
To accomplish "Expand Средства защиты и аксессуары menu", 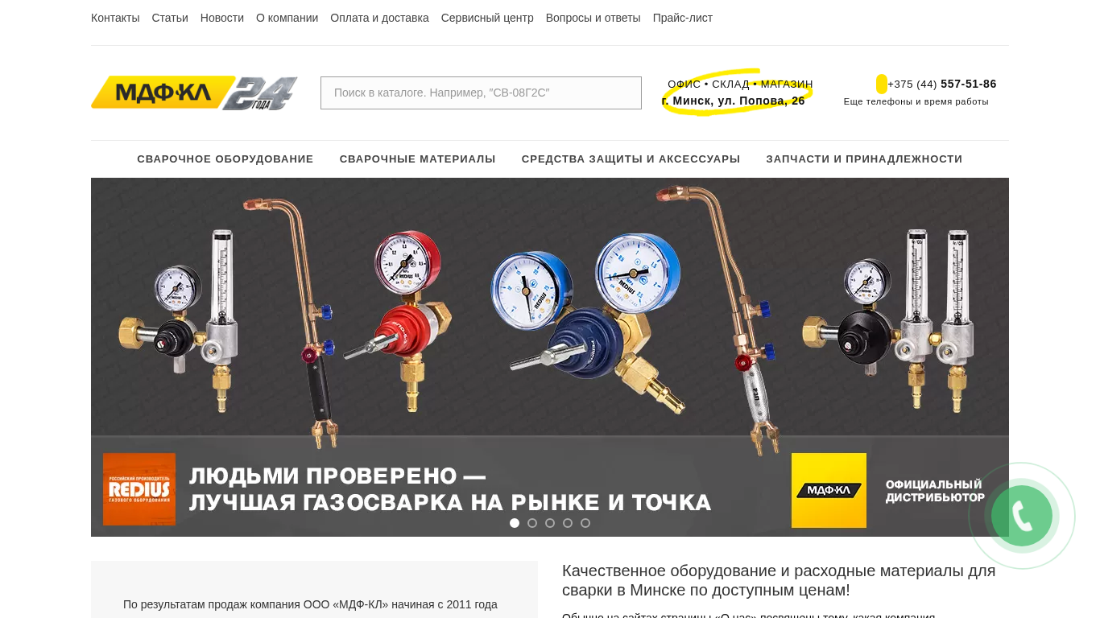I will pos(631,159).
